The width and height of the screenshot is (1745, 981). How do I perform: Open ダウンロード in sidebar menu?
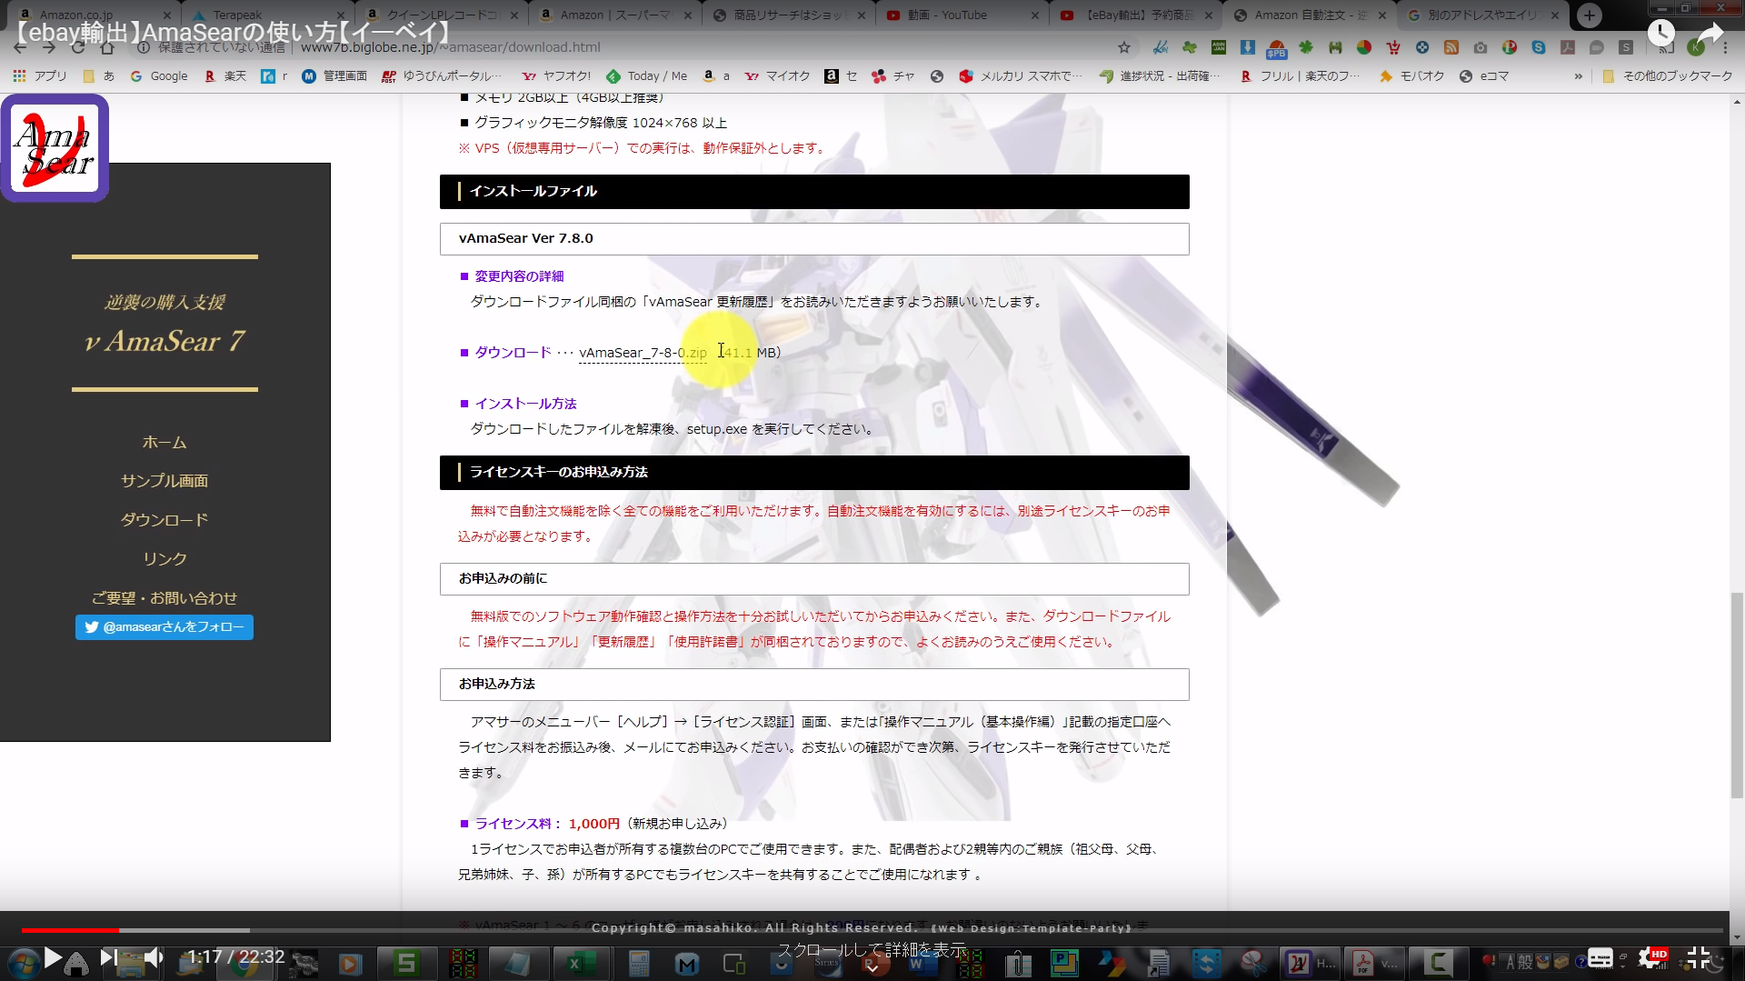[x=165, y=520]
